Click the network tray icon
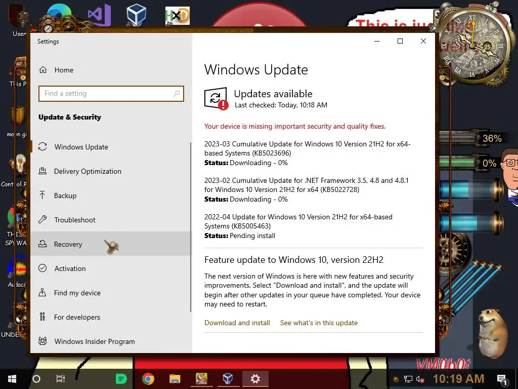This screenshot has width=518, height=389. [408, 379]
